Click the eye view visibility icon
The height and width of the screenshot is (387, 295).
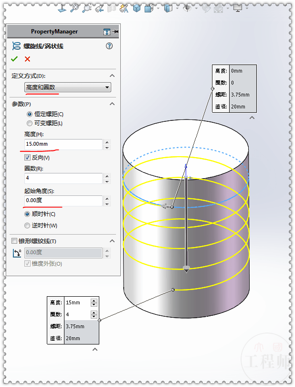pos(187,9)
